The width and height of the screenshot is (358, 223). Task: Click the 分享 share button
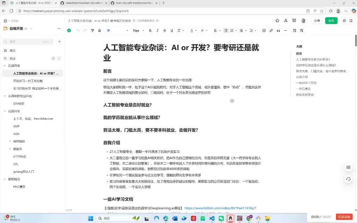click(x=317, y=21)
